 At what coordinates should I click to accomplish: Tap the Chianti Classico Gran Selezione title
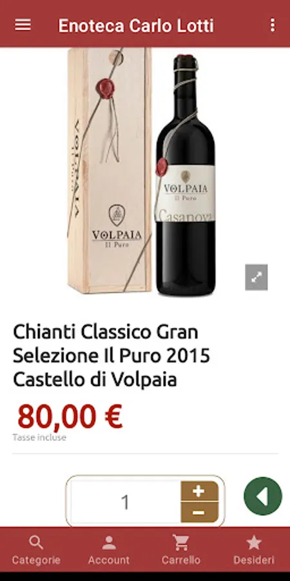click(111, 356)
